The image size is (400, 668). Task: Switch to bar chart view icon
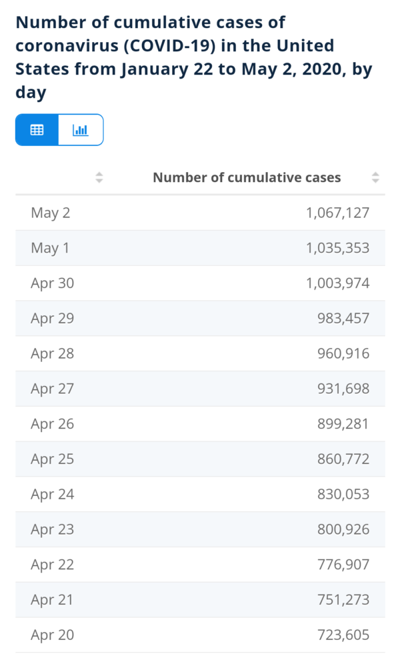coord(81,130)
